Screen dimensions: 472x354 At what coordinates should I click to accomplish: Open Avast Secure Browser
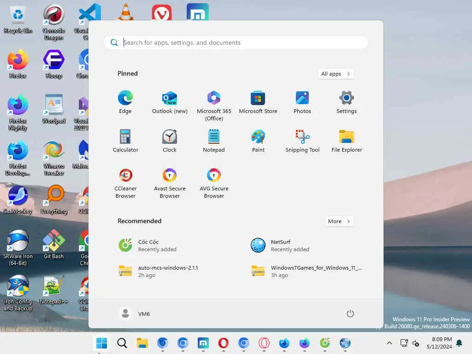click(x=170, y=183)
